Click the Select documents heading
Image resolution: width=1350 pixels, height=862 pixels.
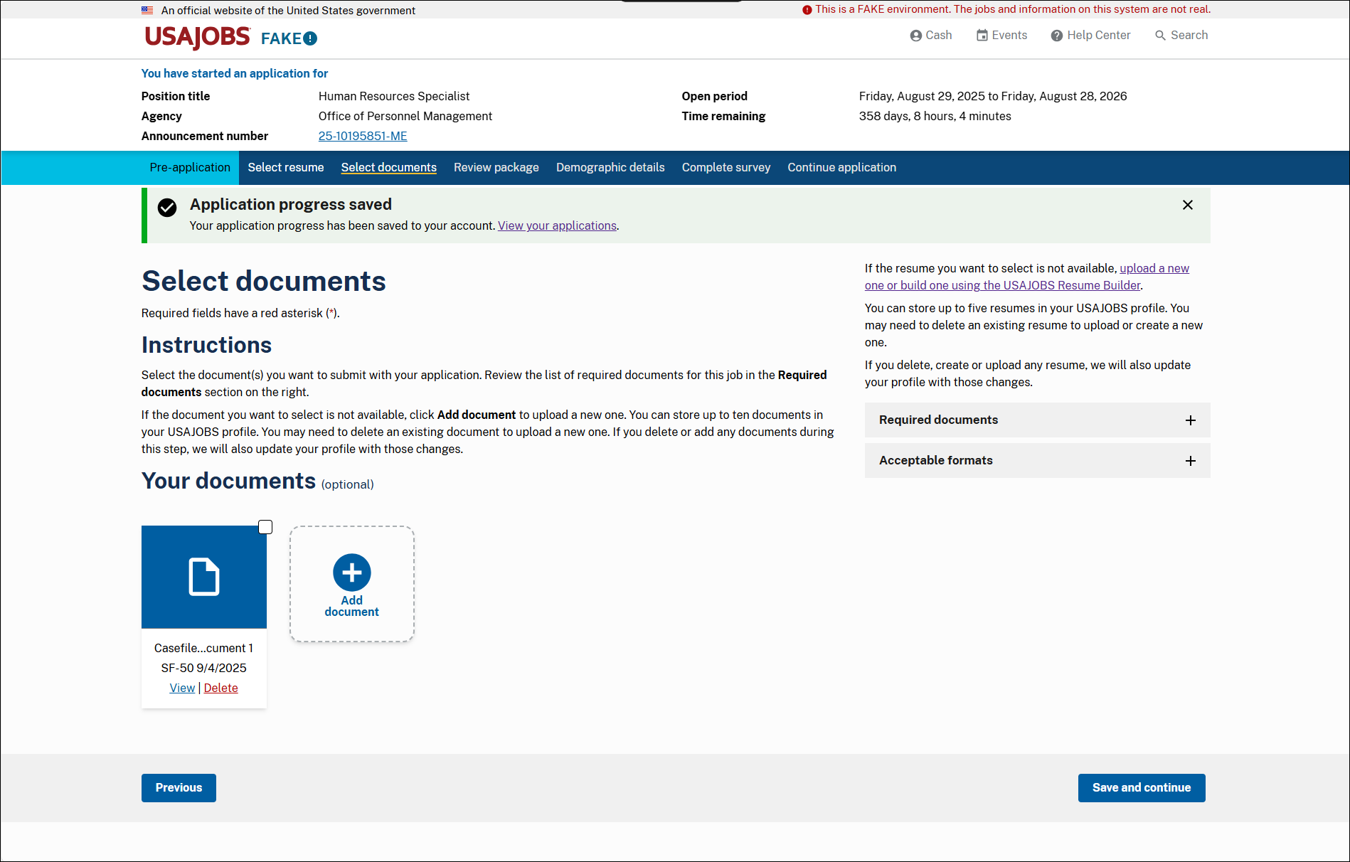[x=264, y=282]
